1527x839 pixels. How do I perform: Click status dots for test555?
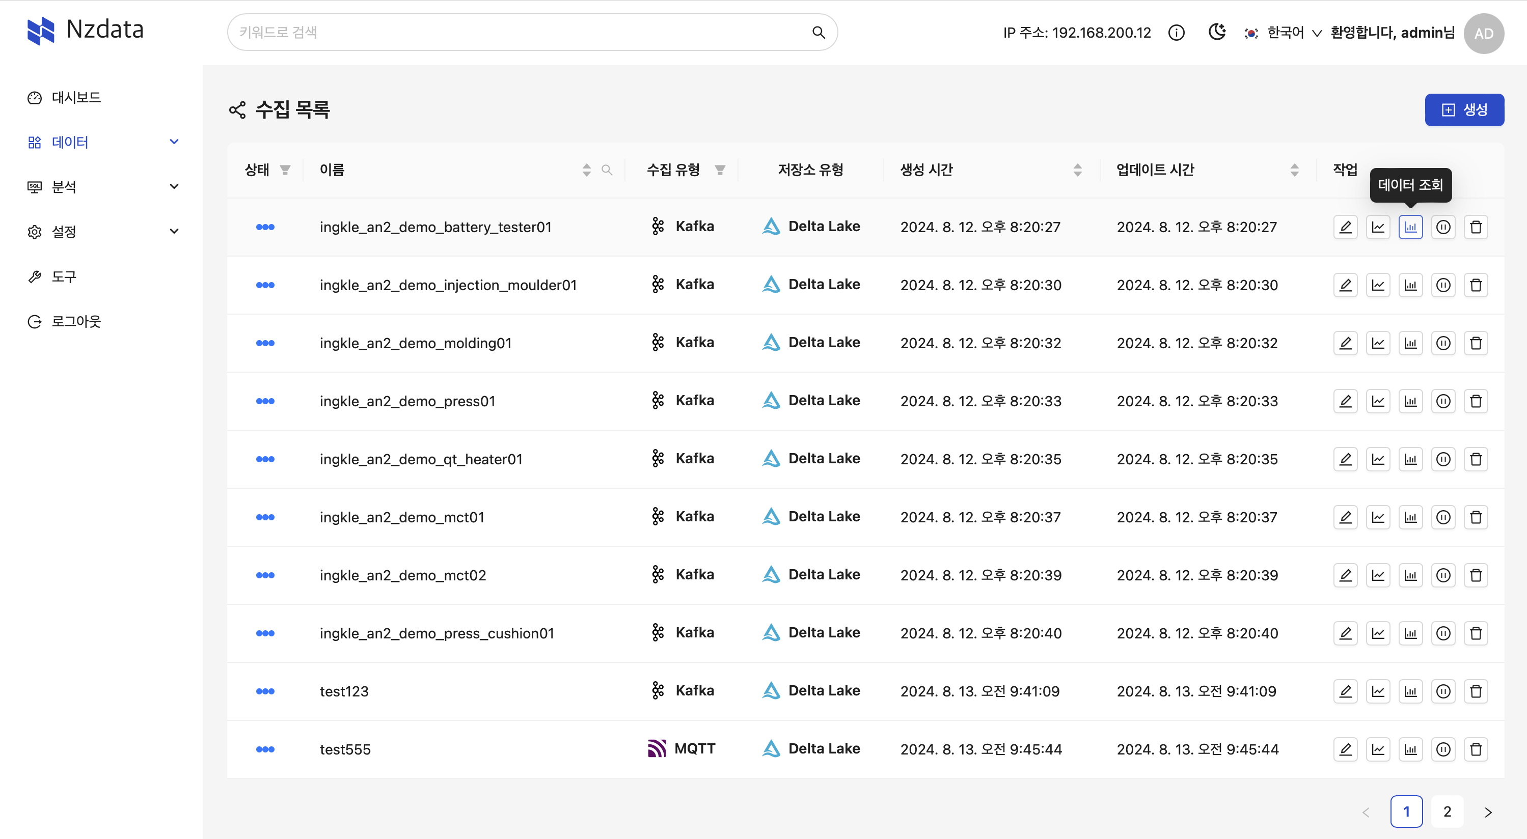(265, 749)
